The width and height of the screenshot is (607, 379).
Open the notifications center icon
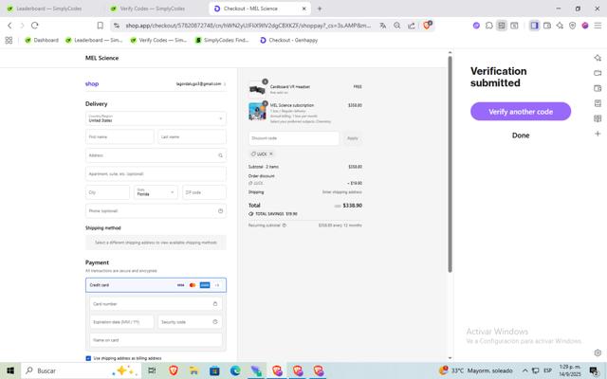click(595, 371)
